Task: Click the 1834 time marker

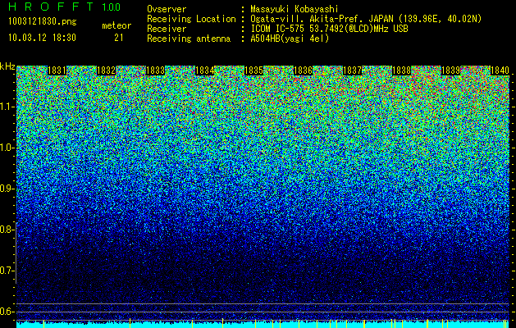Action: (205, 71)
